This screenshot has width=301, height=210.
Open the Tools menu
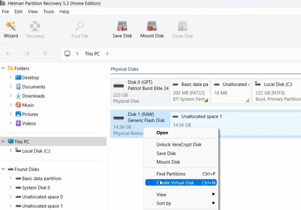(x=48, y=12)
